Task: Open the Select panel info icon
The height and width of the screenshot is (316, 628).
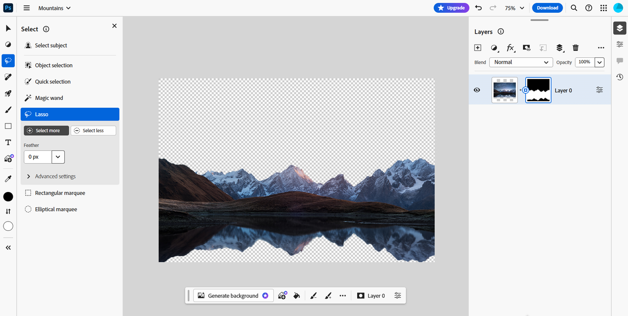Action: tap(46, 29)
